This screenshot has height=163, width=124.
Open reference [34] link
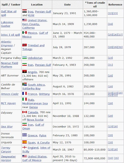tap(110, 158)
